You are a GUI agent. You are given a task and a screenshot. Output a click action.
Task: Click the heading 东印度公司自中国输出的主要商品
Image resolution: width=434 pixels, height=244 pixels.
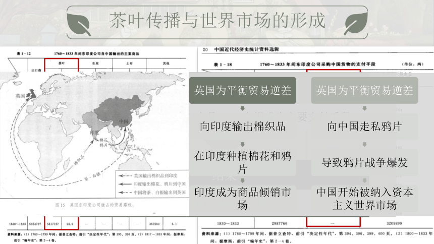(x=96, y=53)
